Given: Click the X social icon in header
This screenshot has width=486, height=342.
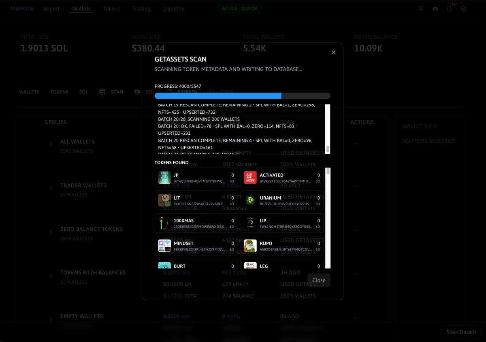Looking at the screenshot, I should (420, 8).
